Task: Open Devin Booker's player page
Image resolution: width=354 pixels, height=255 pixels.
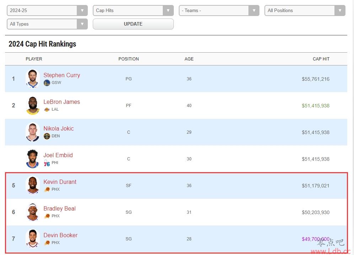Action: (60, 235)
